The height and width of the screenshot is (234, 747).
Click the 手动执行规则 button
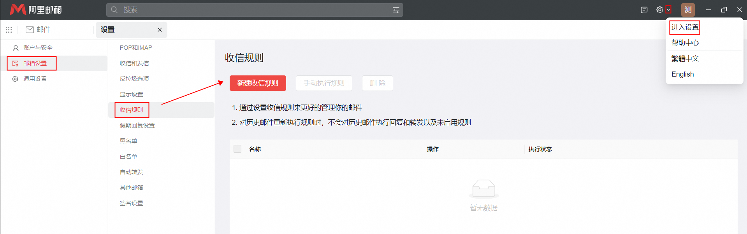click(324, 83)
